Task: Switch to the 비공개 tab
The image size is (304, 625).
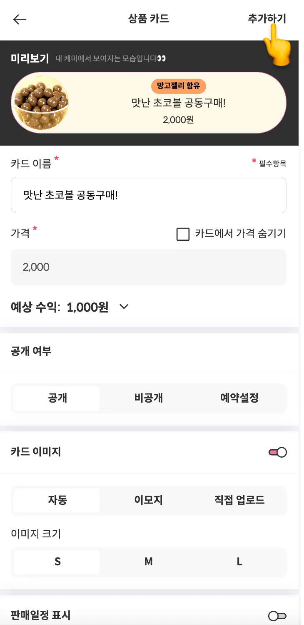Action: [x=148, y=398]
